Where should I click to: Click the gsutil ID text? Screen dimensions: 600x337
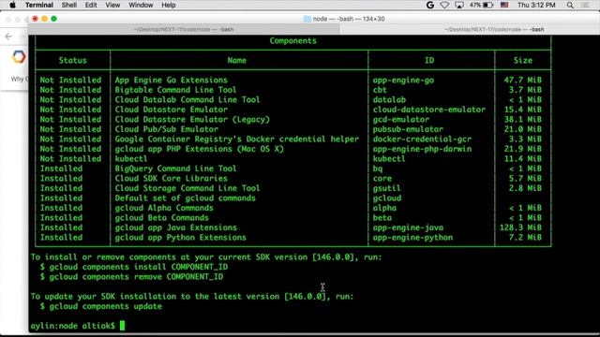386,188
